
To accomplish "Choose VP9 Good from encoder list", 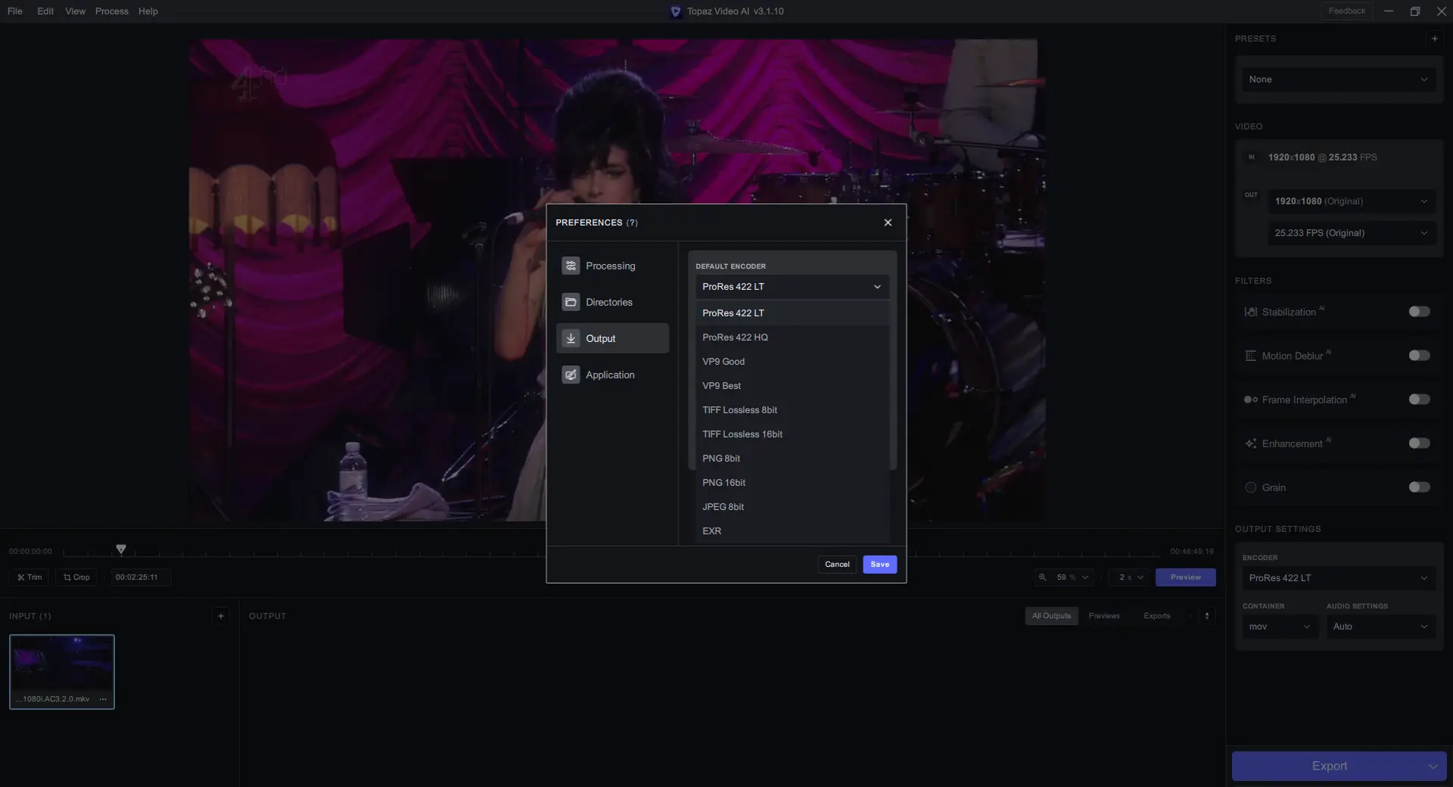I will pyautogui.click(x=792, y=362).
